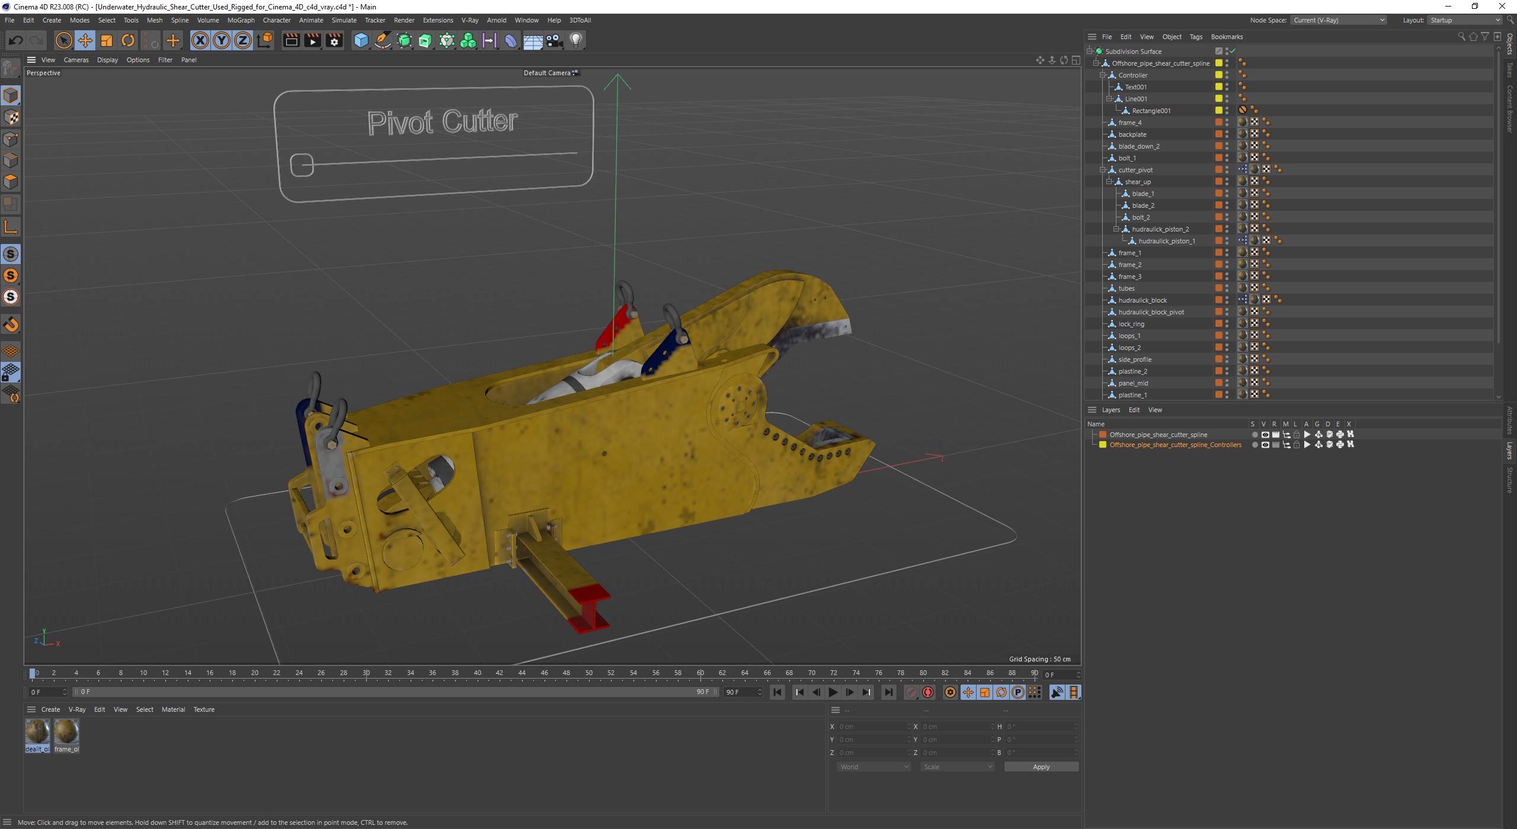Screen dimensions: 1517x829
Task: Open the MoGraph cloner icon
Action: tap(468, 40)
